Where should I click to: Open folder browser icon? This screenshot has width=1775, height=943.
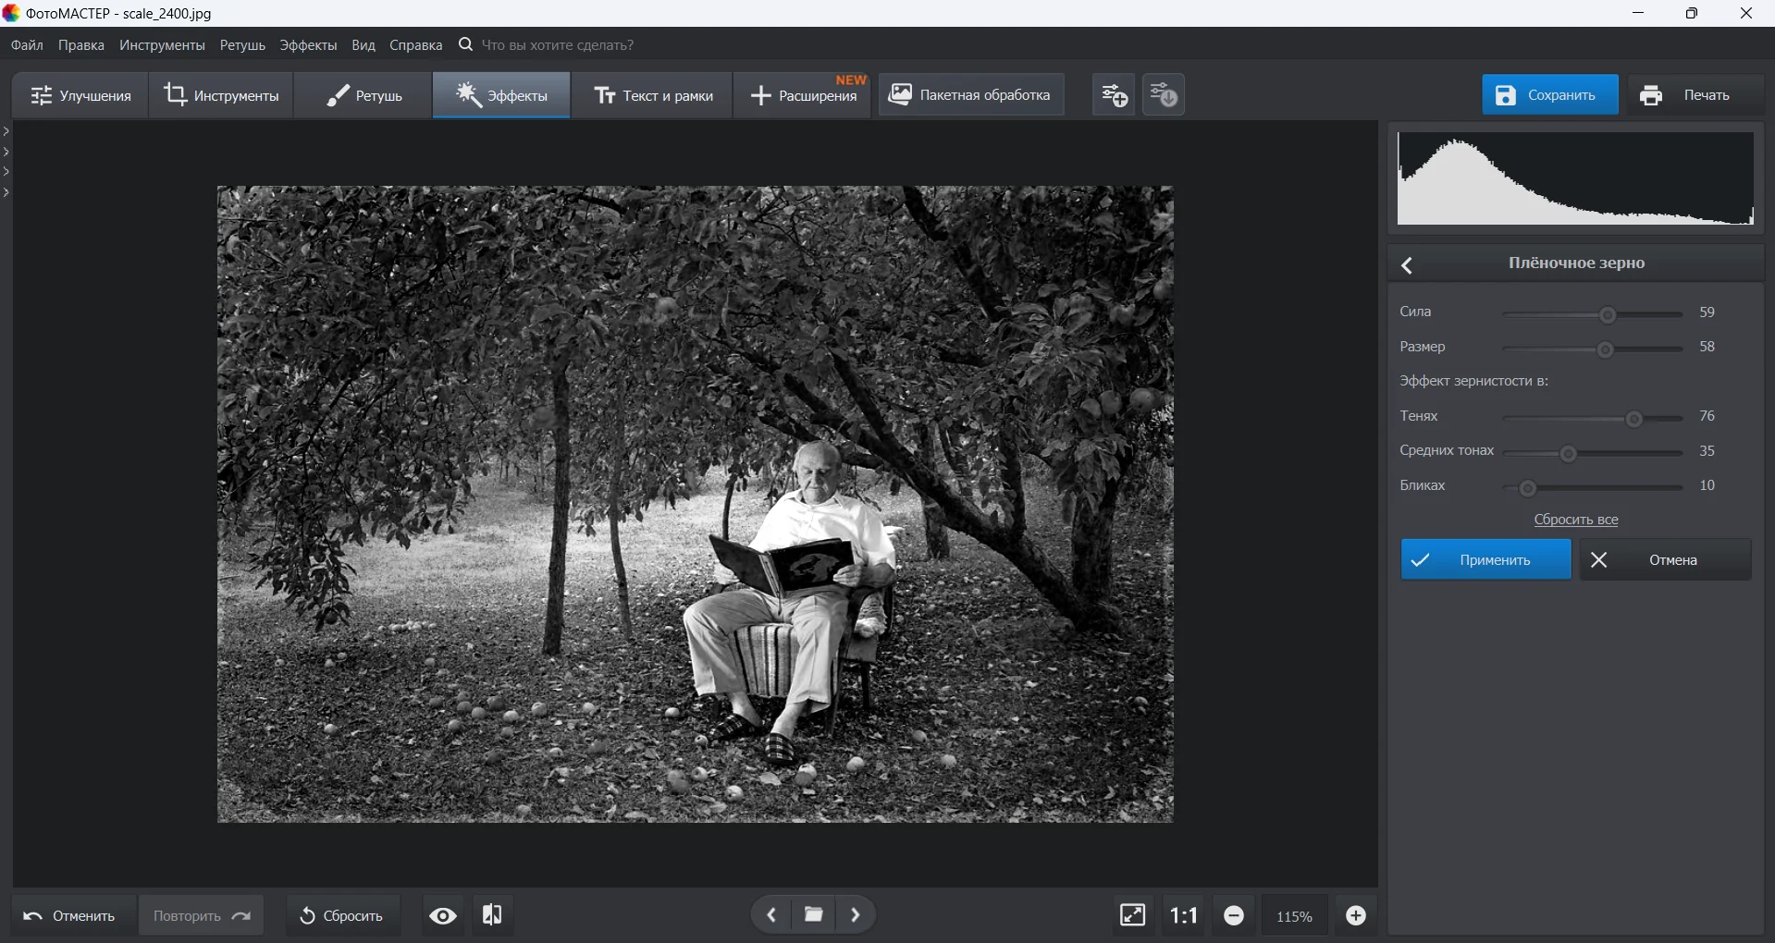click(x=814, y=914)
